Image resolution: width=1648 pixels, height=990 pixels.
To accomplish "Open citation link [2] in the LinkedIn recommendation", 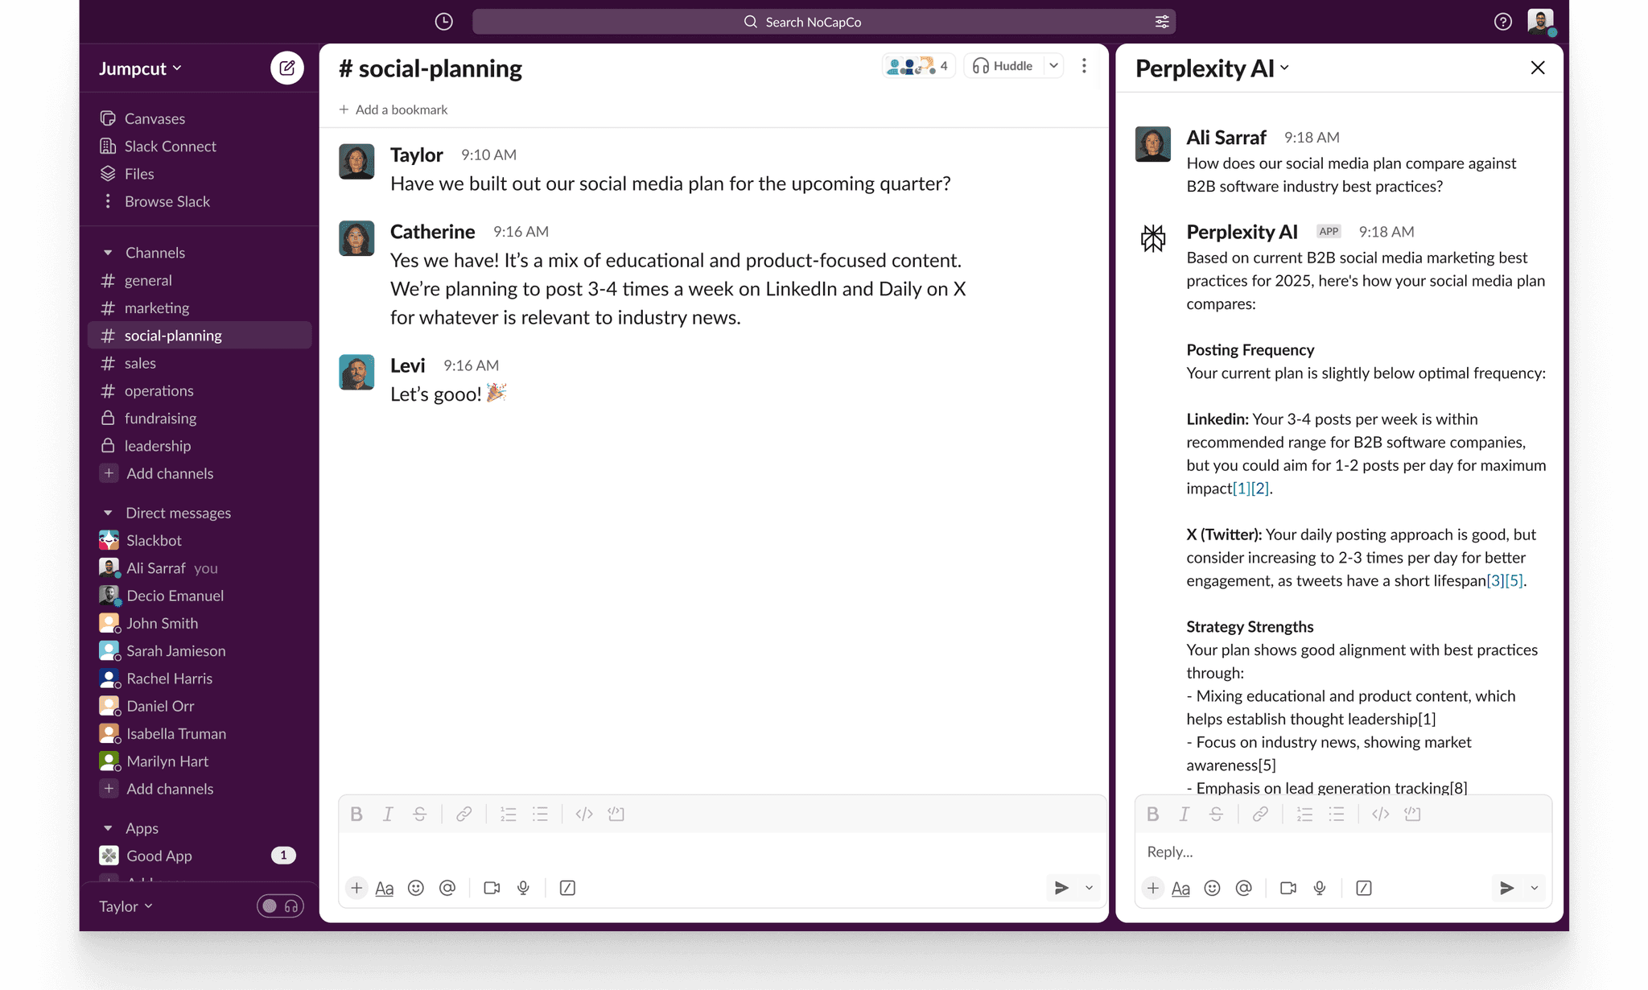I will [1259, 489].
